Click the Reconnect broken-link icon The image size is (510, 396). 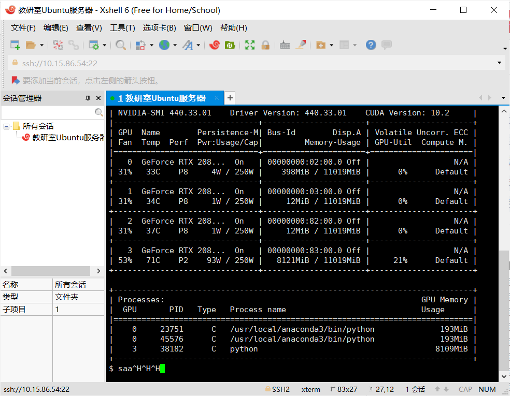[59, 45]
